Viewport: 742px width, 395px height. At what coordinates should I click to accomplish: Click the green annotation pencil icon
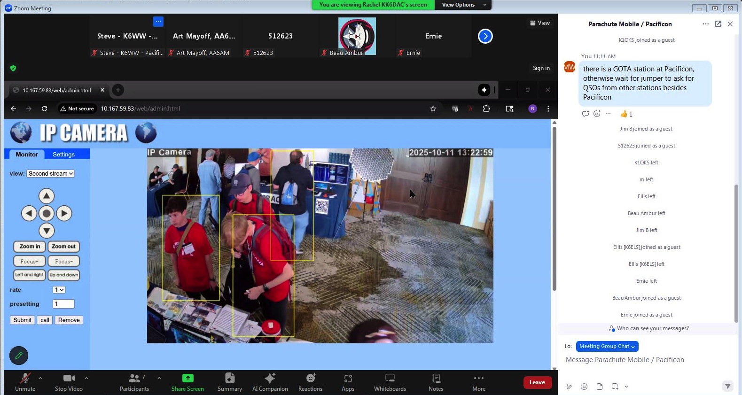(x=19, y=356)
